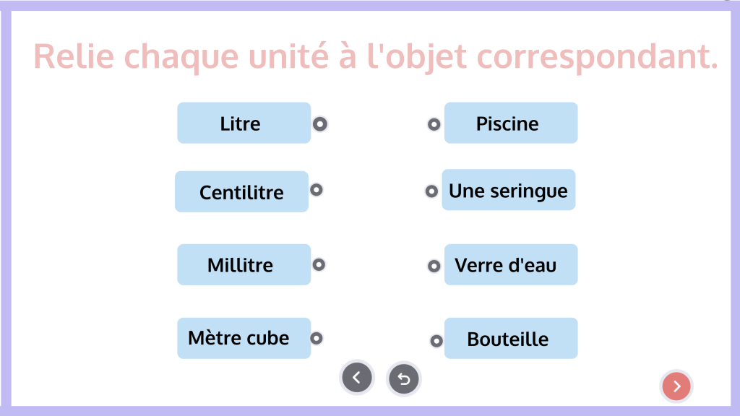This screenshot has height=416, width=740.
Task: Select the connector dot beside Verre d'eau
Action: click(x=434, y=266)
